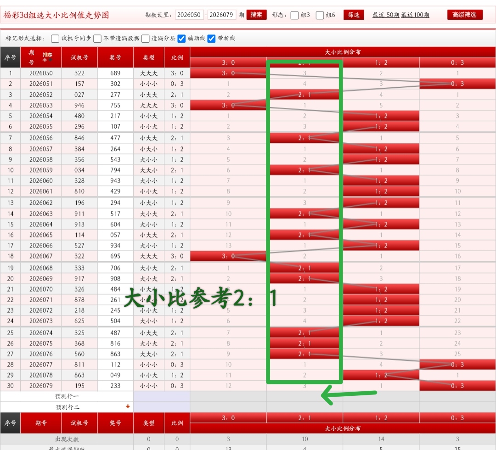
Task: Click the start period field showing 2026050
Action: point(189,14)
